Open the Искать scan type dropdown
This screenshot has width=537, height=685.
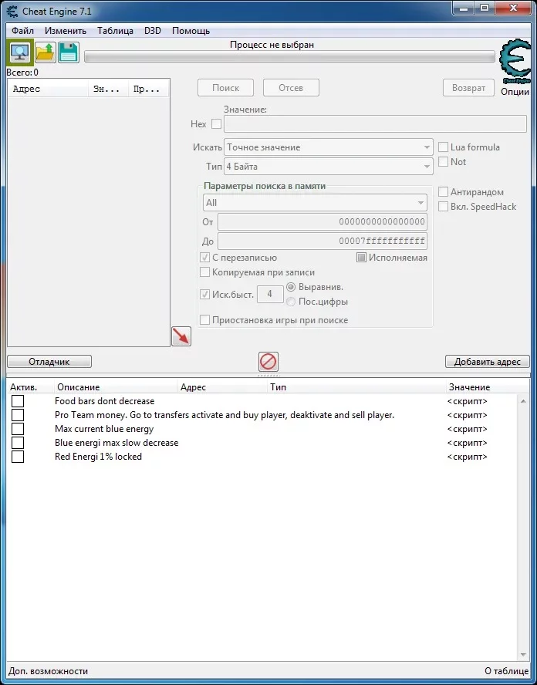click(x=329, y=147)
